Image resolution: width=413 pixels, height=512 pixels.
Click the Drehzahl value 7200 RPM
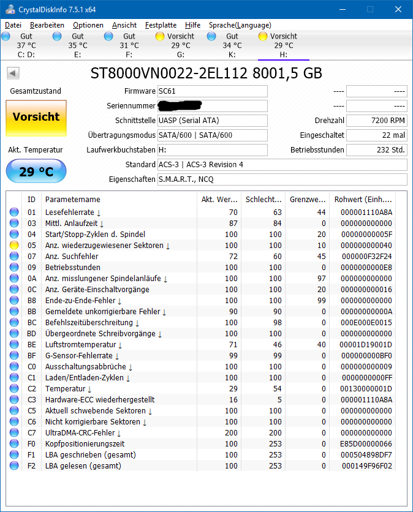click(x=377, y=121)
